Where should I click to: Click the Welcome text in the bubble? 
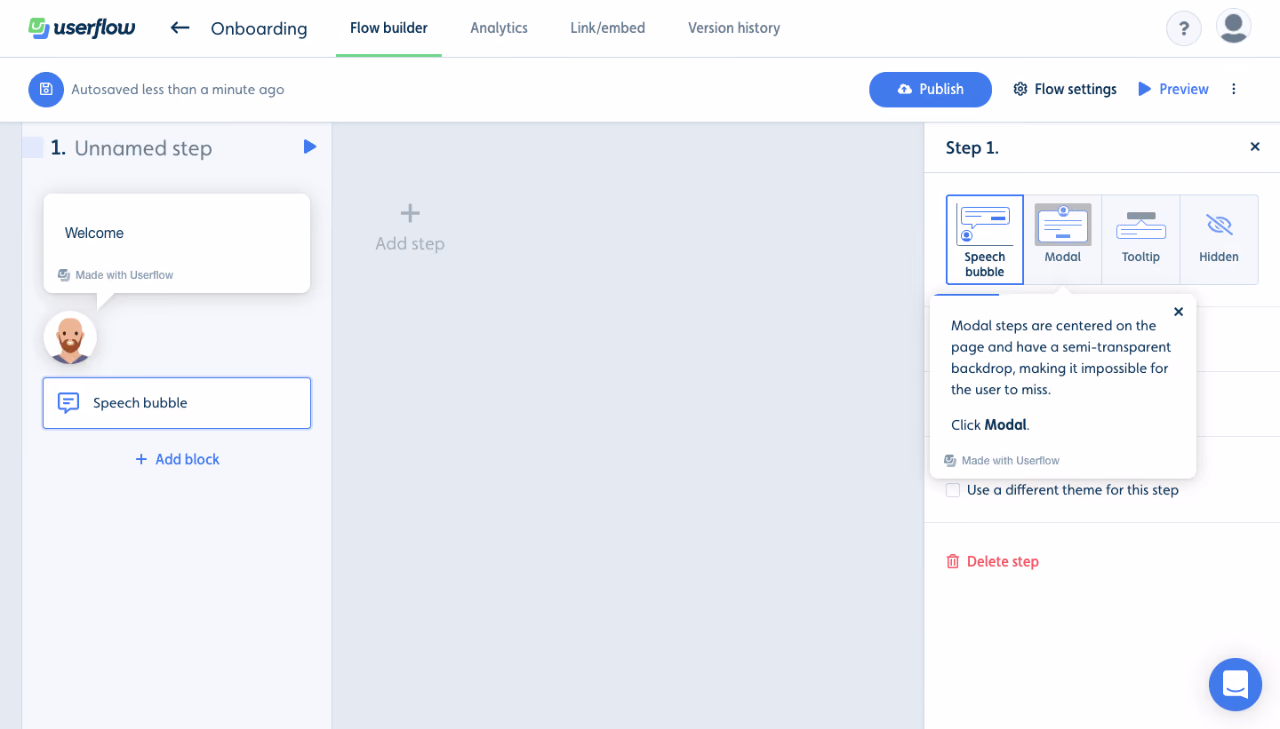click(94, 234)
